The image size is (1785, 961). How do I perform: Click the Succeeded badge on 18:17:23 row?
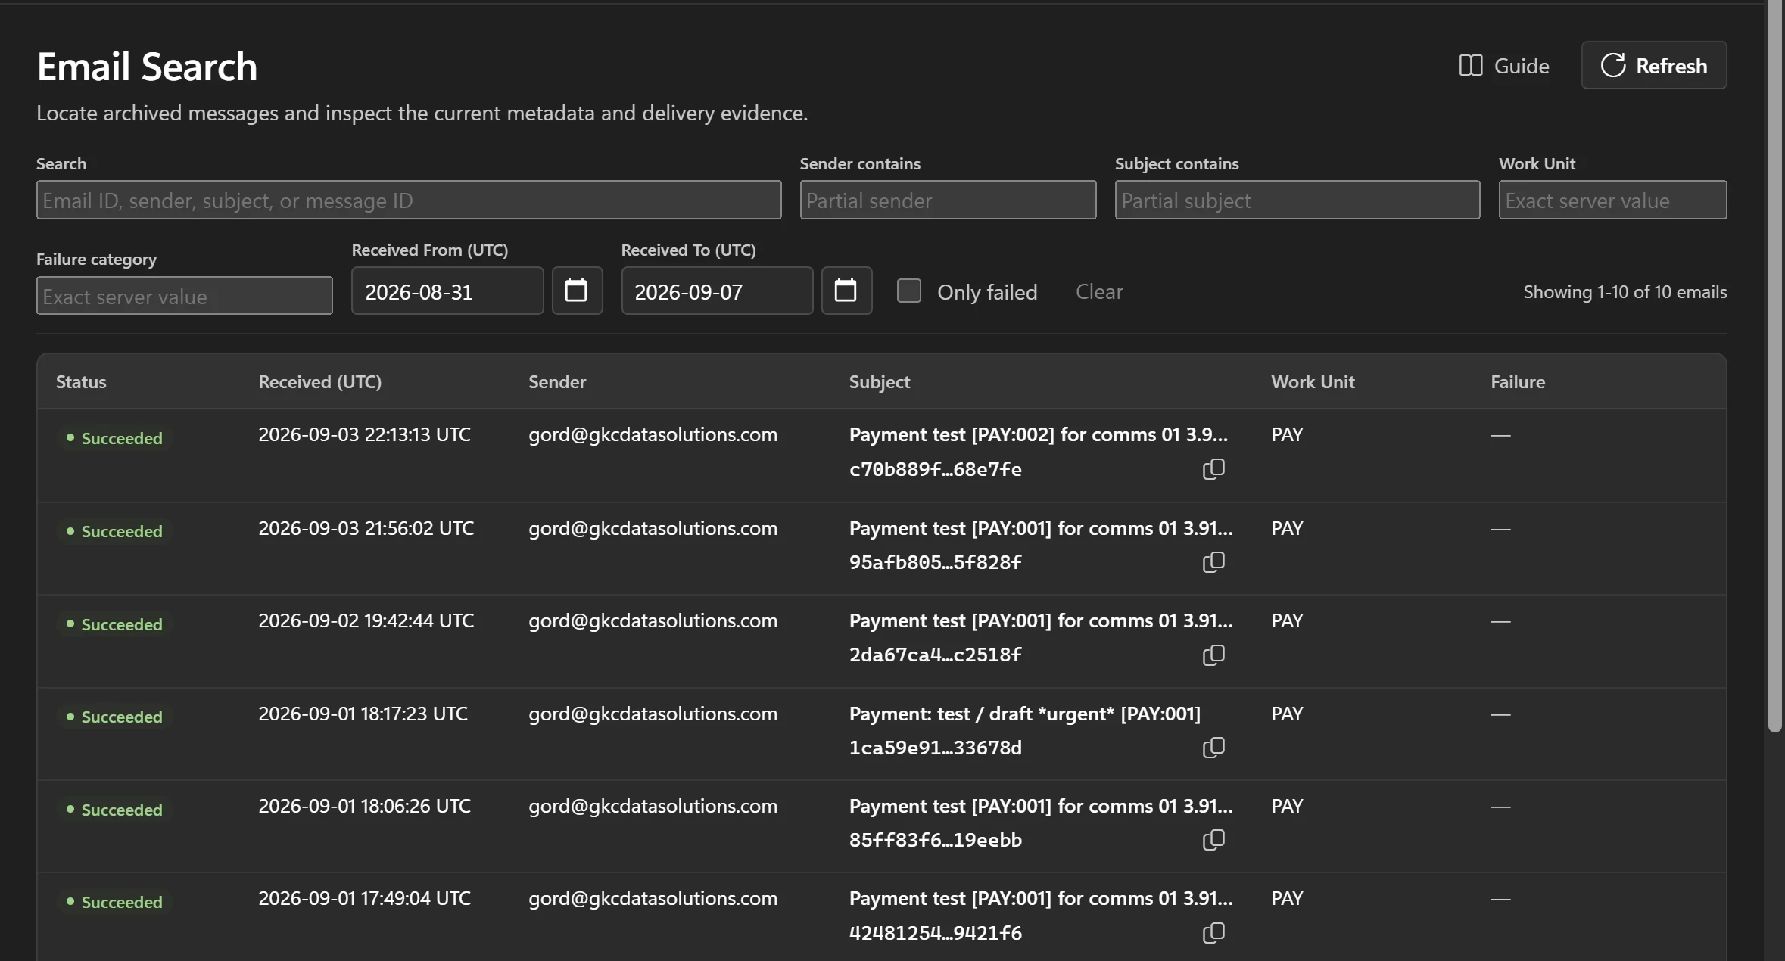pos(114,717)
